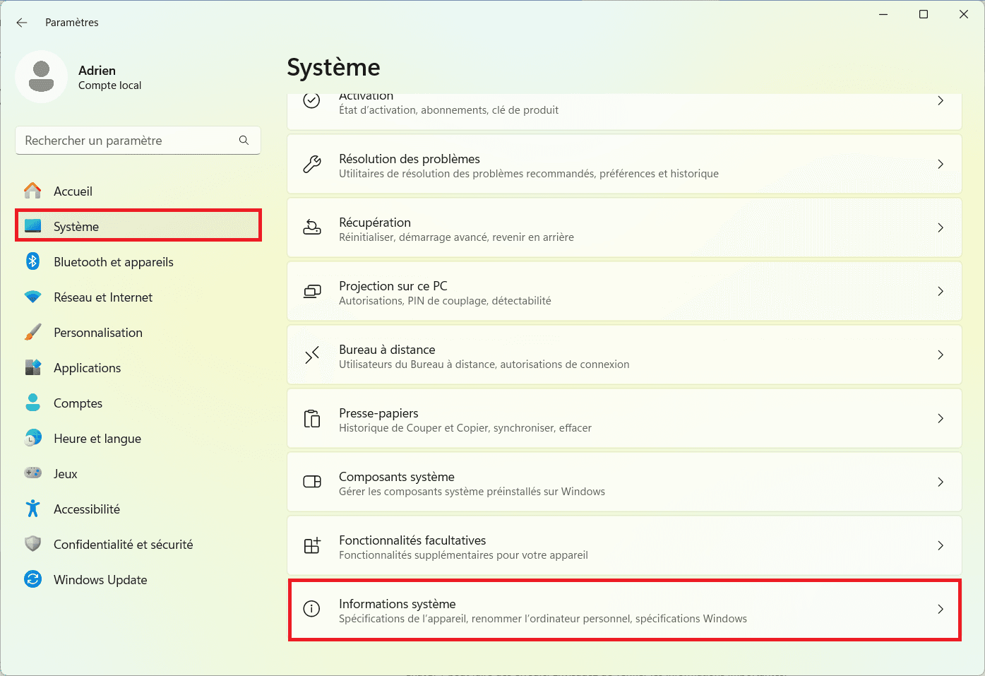The height and width of the screenshot is (676, 985).
Task: Click the Bluetooth icon in sidebar
Action: tap(32, 261)
